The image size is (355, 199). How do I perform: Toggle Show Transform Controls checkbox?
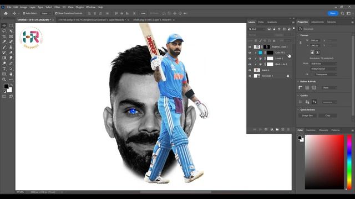(56, 13)
